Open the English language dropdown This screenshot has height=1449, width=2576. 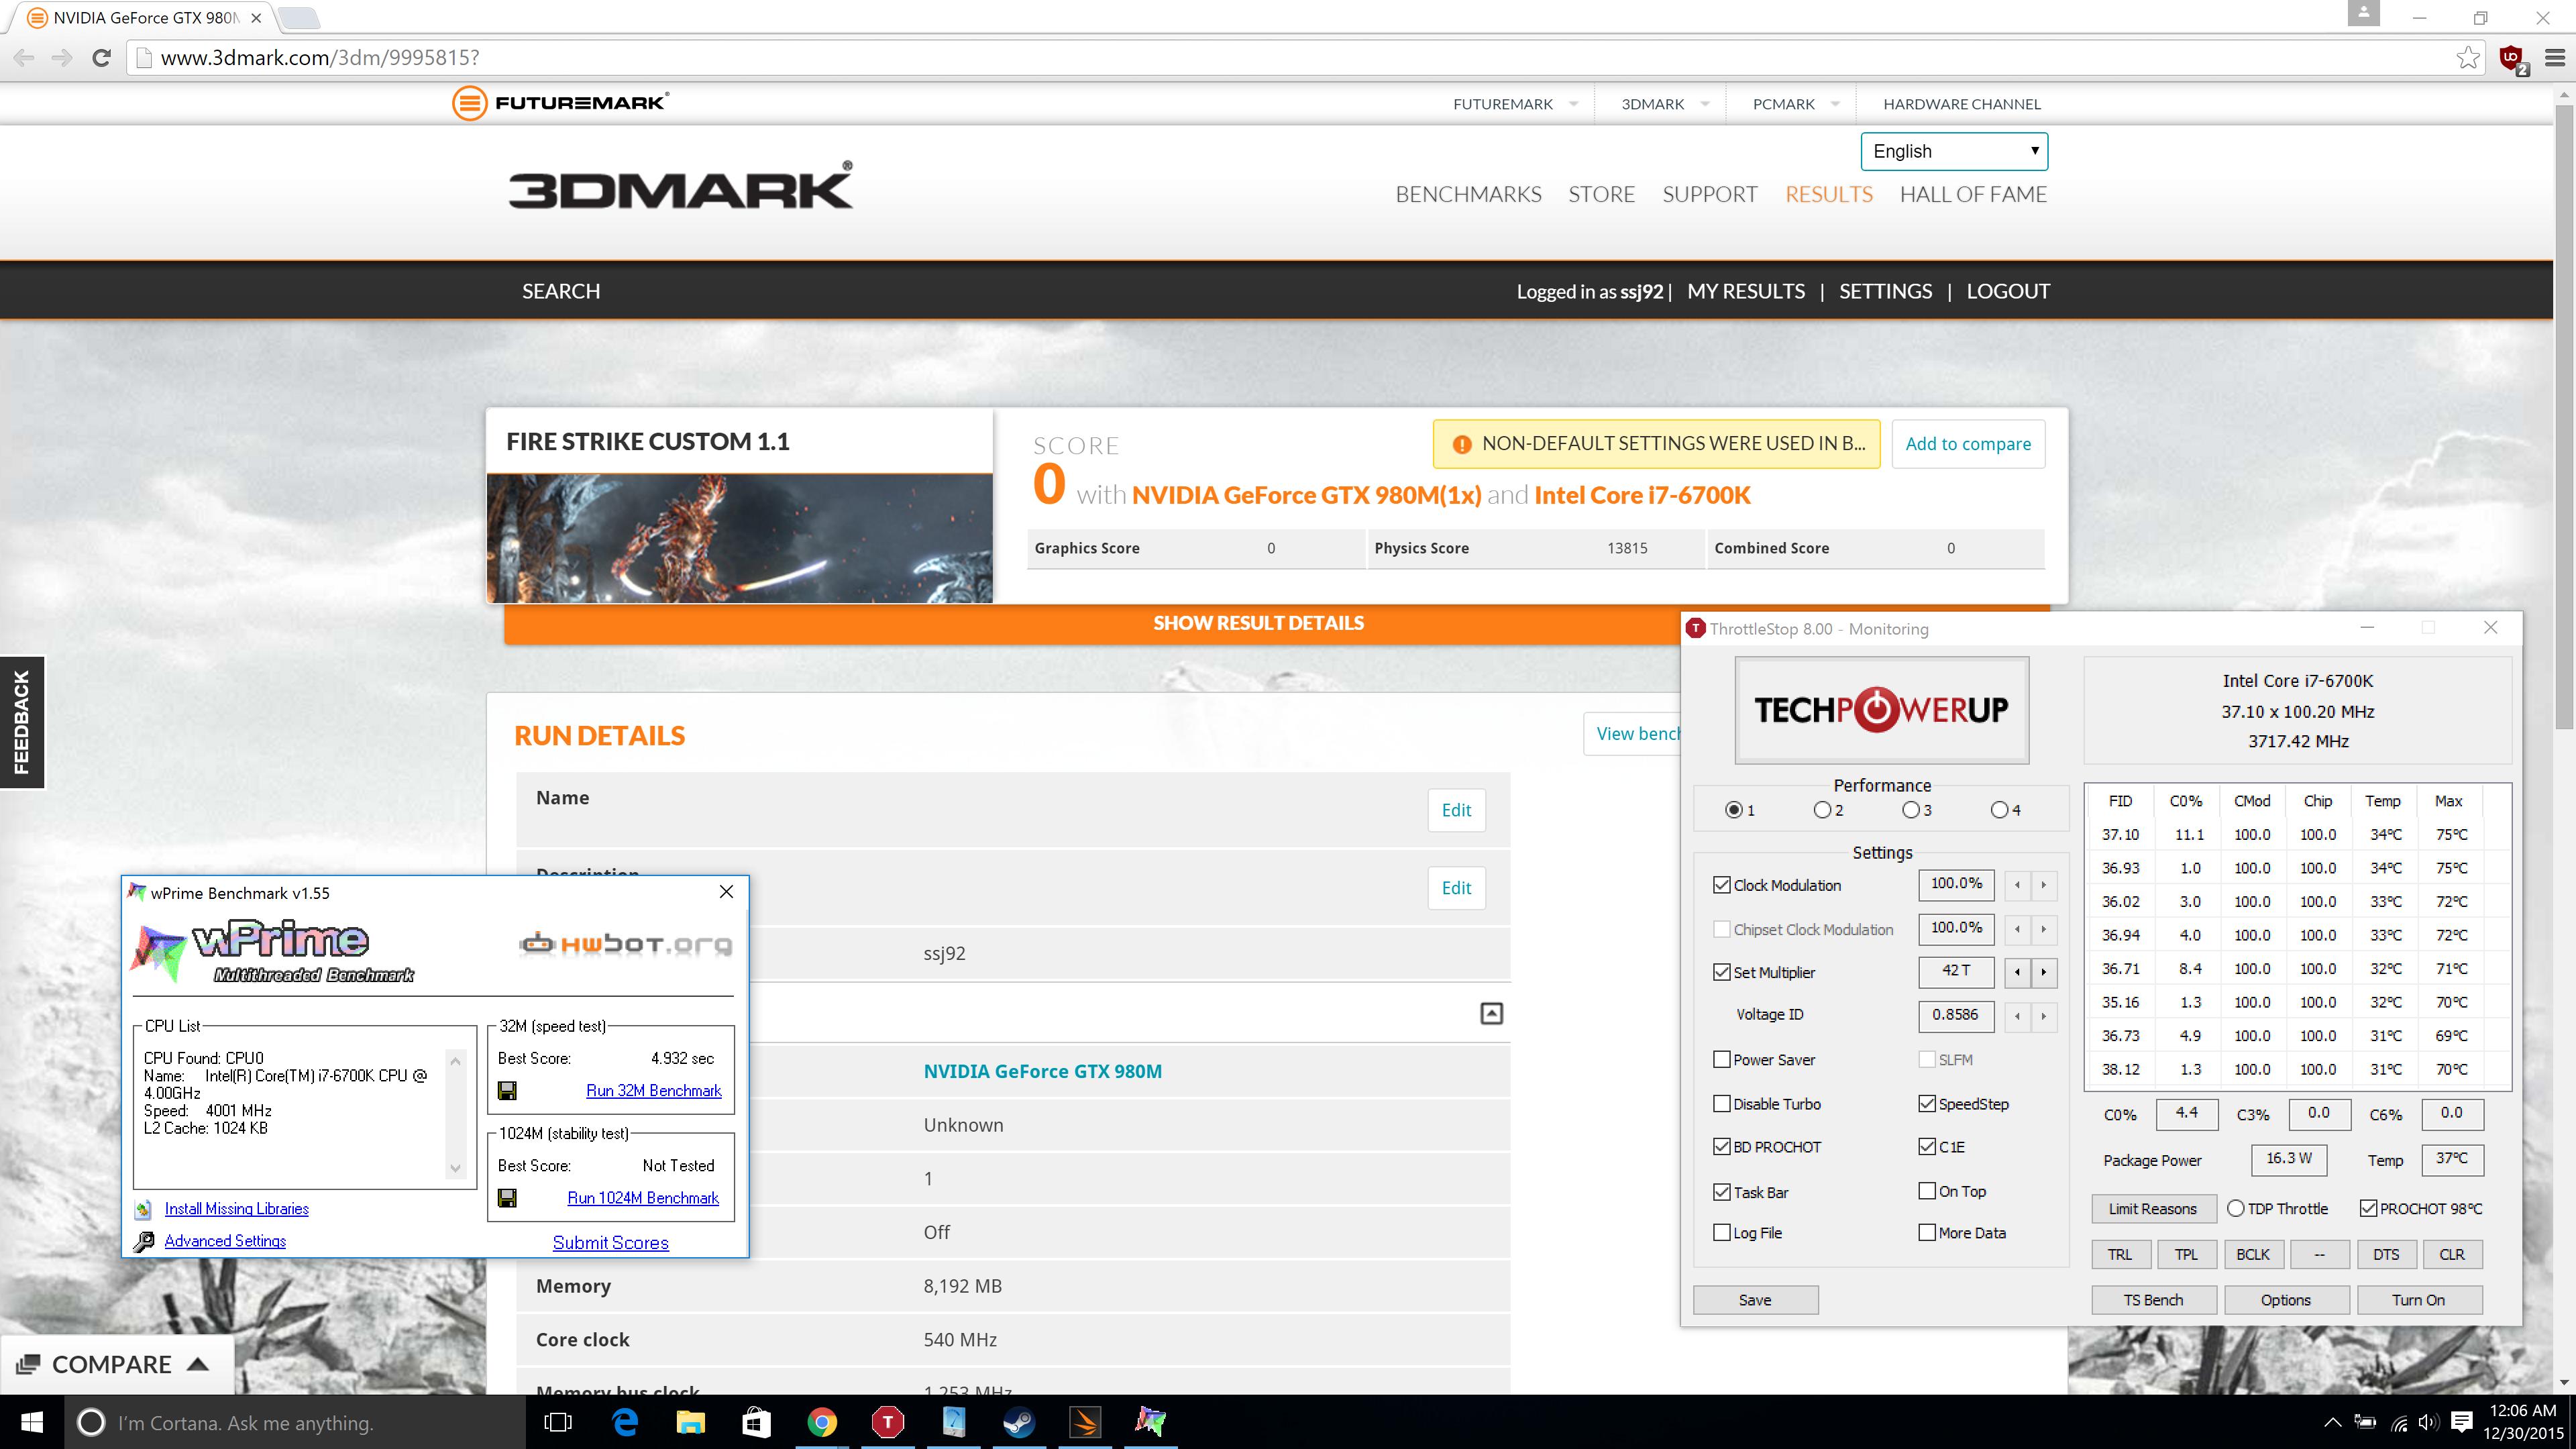click(x=1953, y=151)
